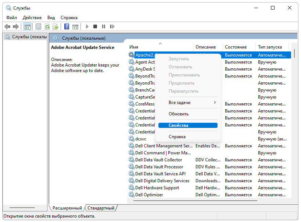The image size is (301, 222).
Task: Sort by 'Тип запуска' column header
Action: [270, 47]
